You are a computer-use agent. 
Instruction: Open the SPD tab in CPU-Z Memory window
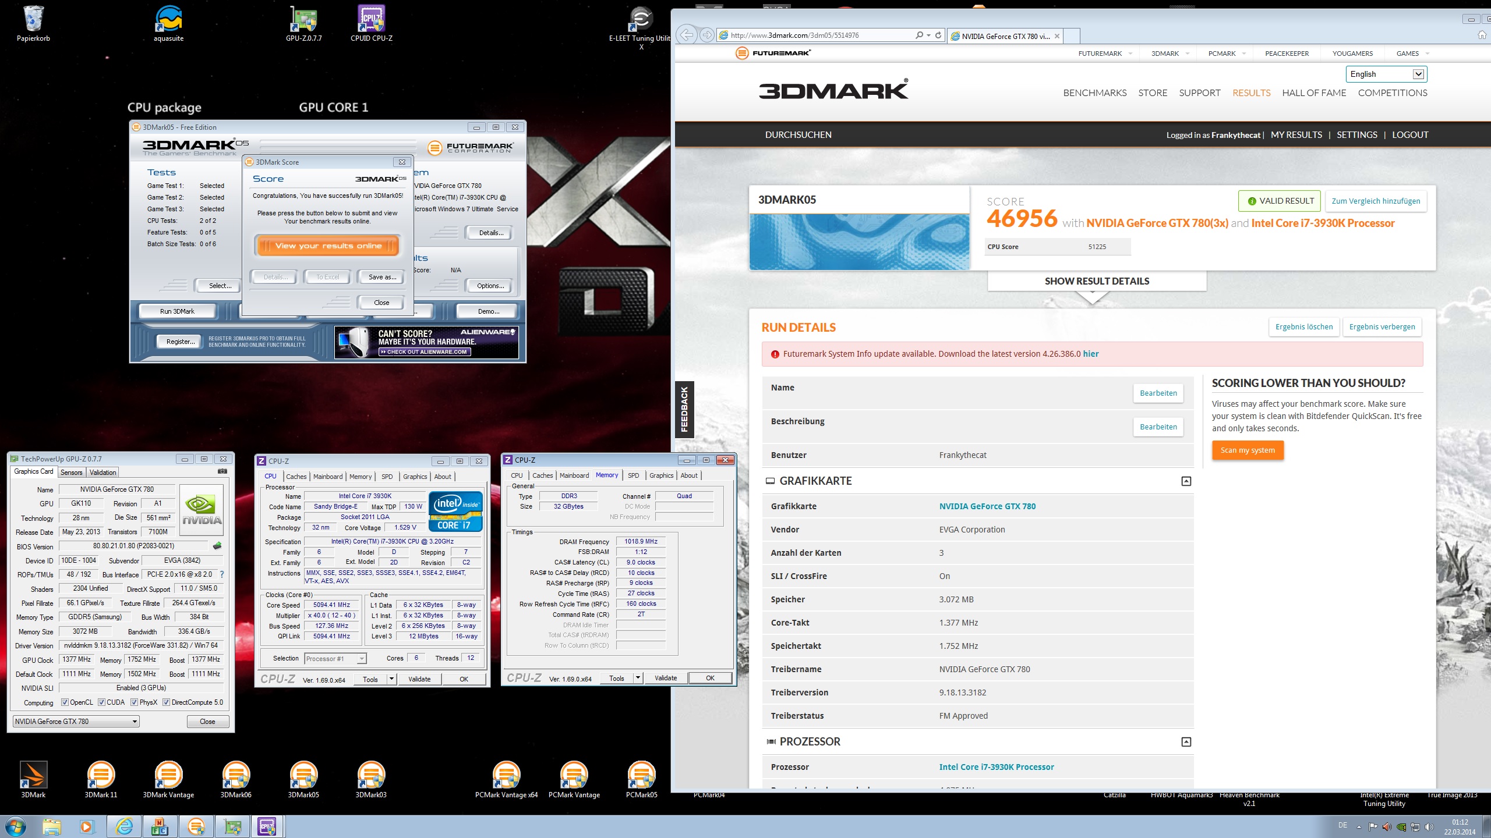(633, 475)
